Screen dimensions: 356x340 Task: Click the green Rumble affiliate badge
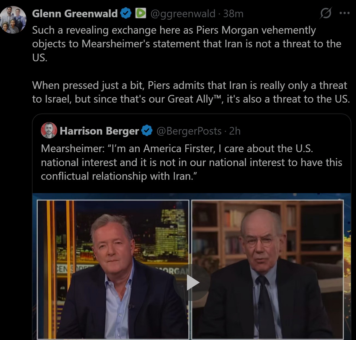click(141, 13)
